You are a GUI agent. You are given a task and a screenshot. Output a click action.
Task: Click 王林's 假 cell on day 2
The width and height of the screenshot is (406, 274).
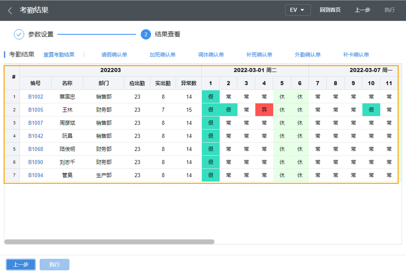(x=228, y=110)
